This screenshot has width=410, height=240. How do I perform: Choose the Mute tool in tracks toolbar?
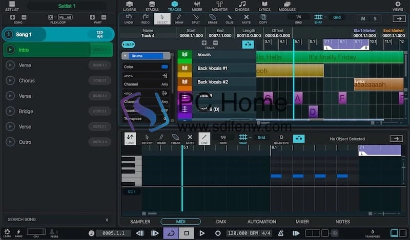(246, 19)
